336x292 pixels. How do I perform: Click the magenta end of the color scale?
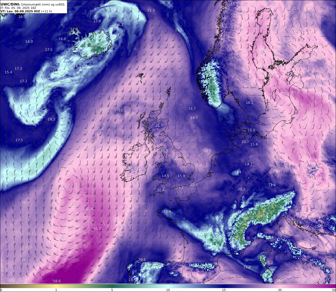coord(331,286)
